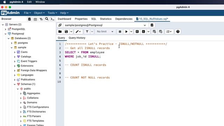Select the 10_SQL_NullValues.sql tab

(x=152, y=19)
